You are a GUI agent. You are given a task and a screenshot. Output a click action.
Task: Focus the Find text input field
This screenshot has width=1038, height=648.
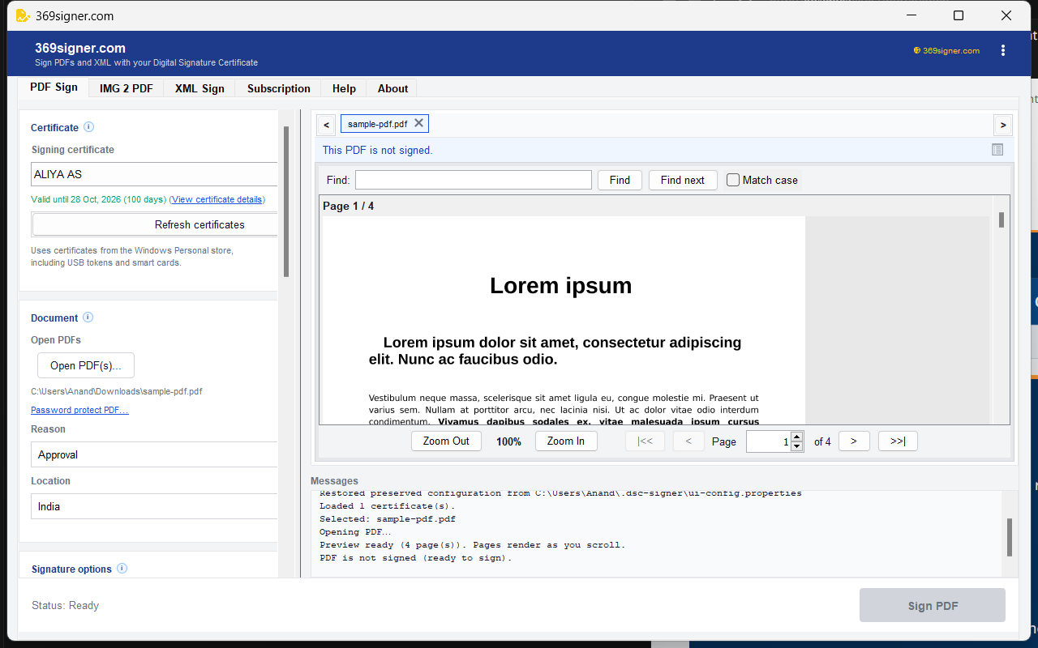coord(474,180)
